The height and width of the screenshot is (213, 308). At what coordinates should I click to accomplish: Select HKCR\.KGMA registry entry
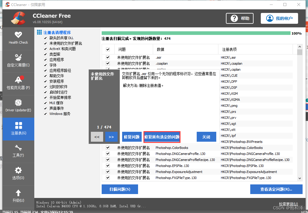coord(230,100)
